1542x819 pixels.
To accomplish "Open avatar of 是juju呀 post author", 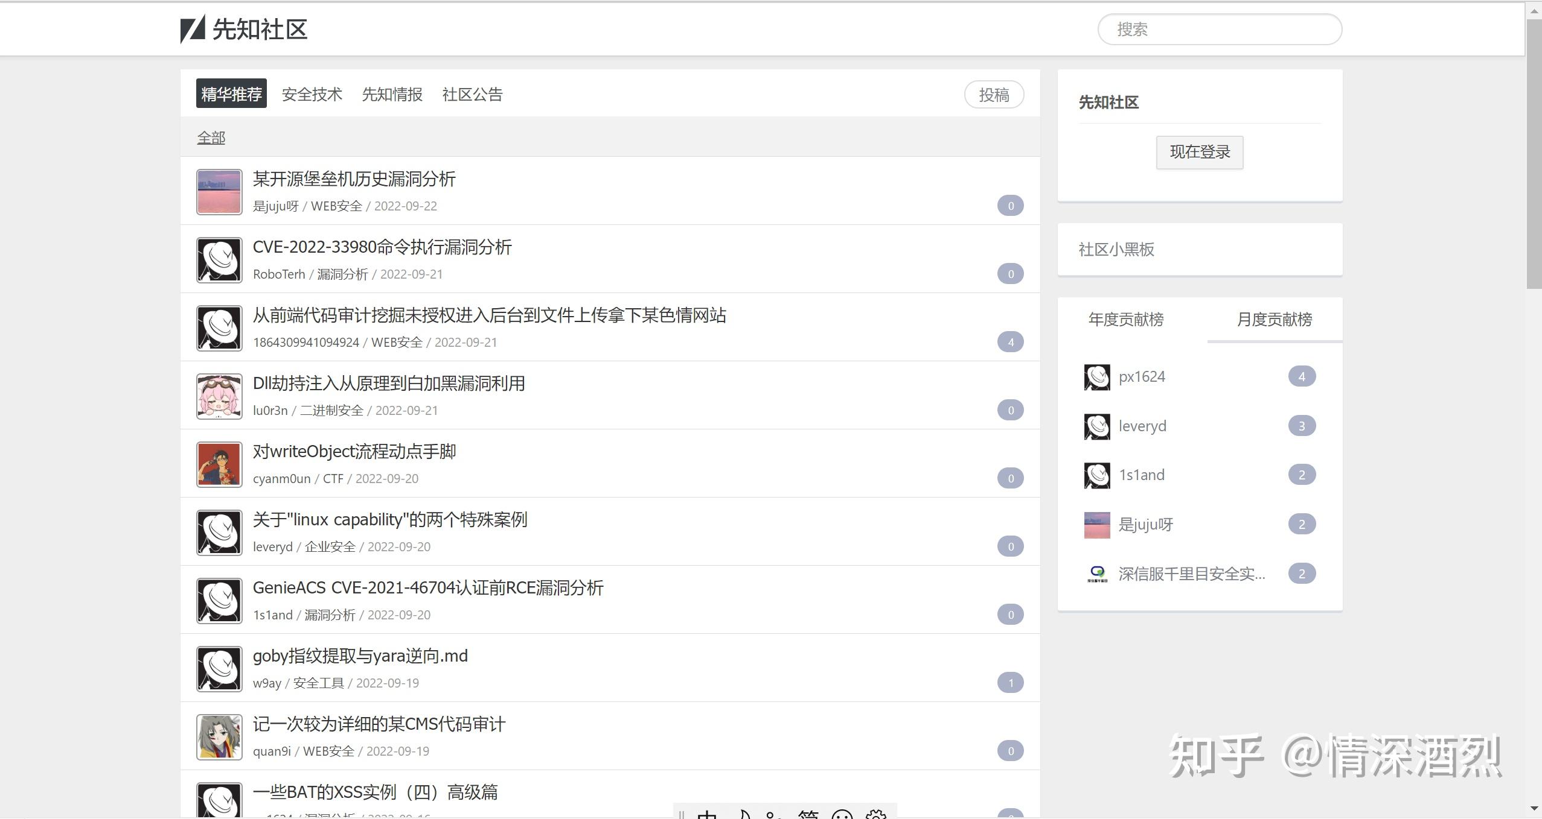I will (219, 192).
